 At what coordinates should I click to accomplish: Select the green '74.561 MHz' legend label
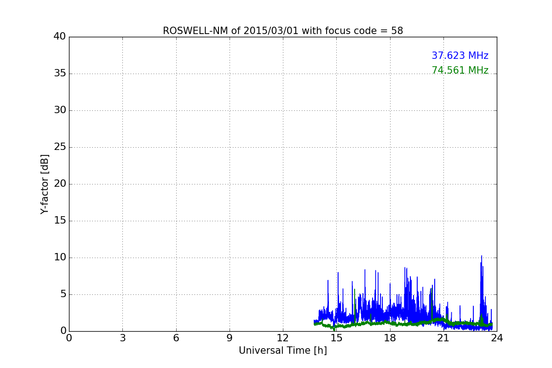[x=460, y=70]
